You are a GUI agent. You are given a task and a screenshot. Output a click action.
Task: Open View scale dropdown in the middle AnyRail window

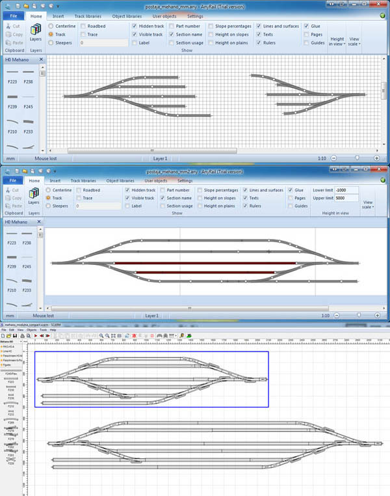coord(369,204)
